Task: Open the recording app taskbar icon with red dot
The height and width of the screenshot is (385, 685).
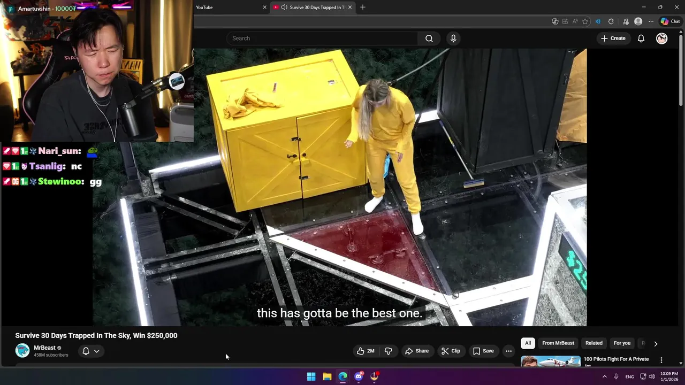Action: pyautogui.click(x=375, y=376)
